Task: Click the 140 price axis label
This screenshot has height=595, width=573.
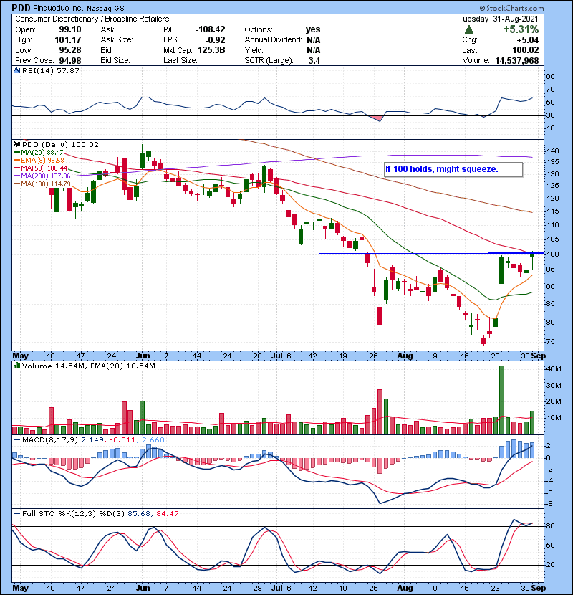Action: 553,151
